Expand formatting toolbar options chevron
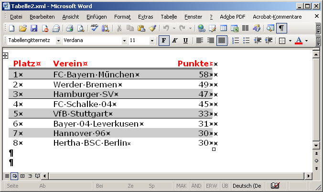Viewport: 323px width, 192px height. point(318,41)
